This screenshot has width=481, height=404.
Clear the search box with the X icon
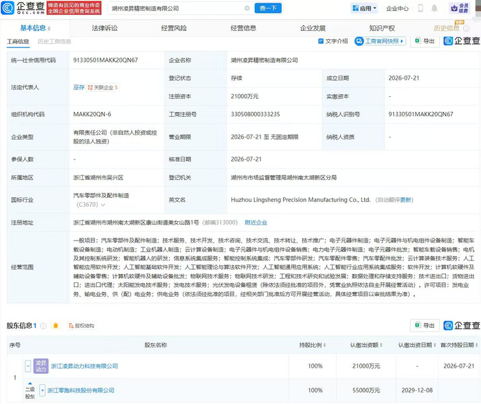click(247, 8)
